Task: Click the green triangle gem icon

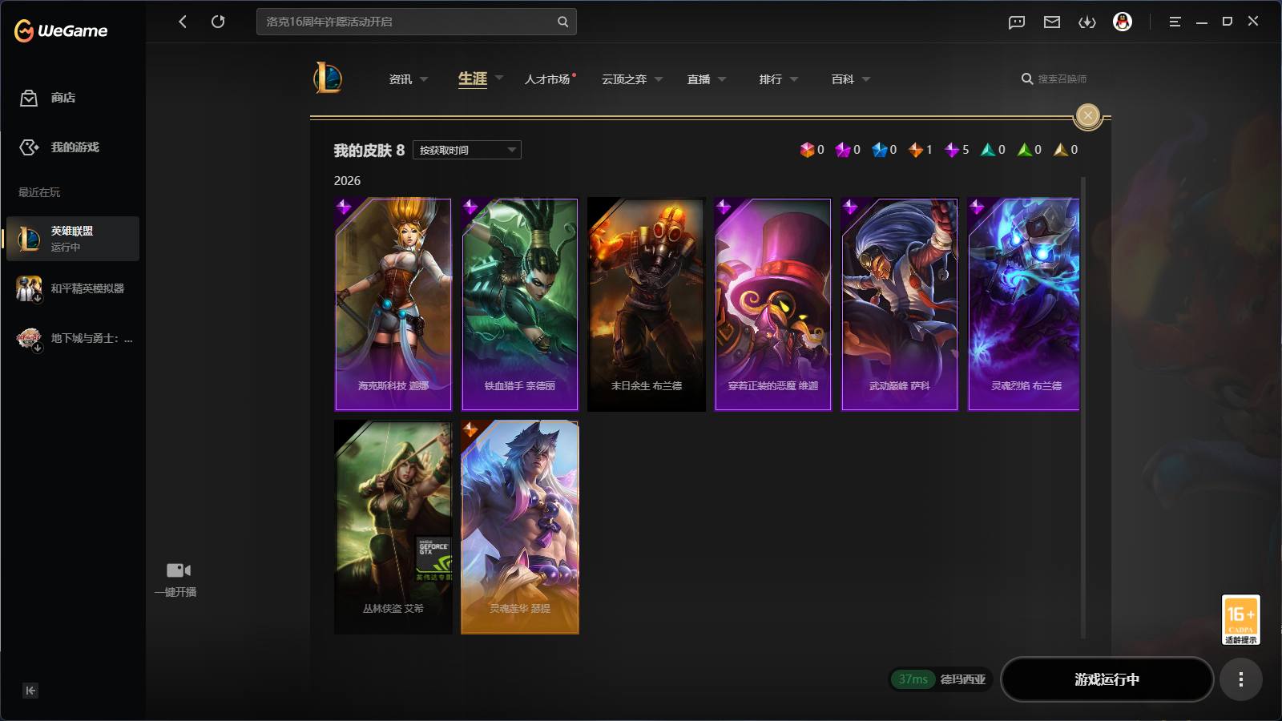Action: [1024, 150]
